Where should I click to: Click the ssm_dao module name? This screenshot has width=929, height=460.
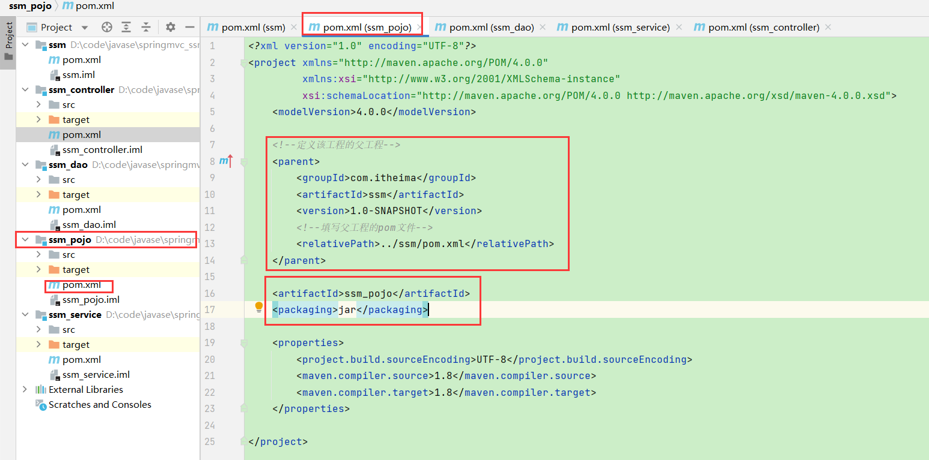pos(68,165)
